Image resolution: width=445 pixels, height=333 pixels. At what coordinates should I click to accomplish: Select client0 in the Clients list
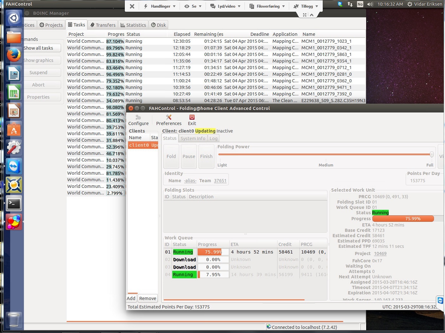143,145
